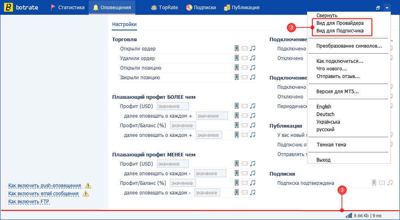The height and width of the screenshot is (220, 400).
Task: Choose Выход from the menu
Action: click(323, 160)
